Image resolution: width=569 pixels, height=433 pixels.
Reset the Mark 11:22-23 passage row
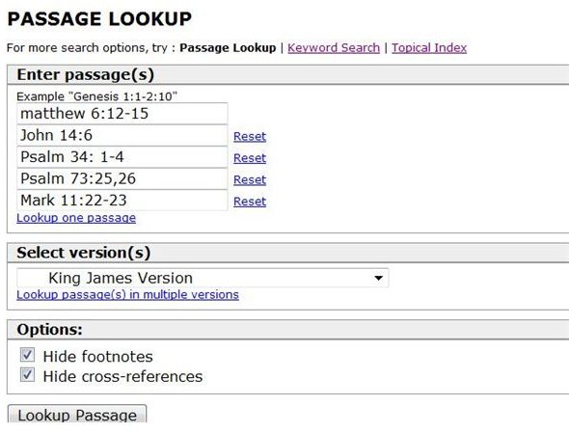point(250,202)
